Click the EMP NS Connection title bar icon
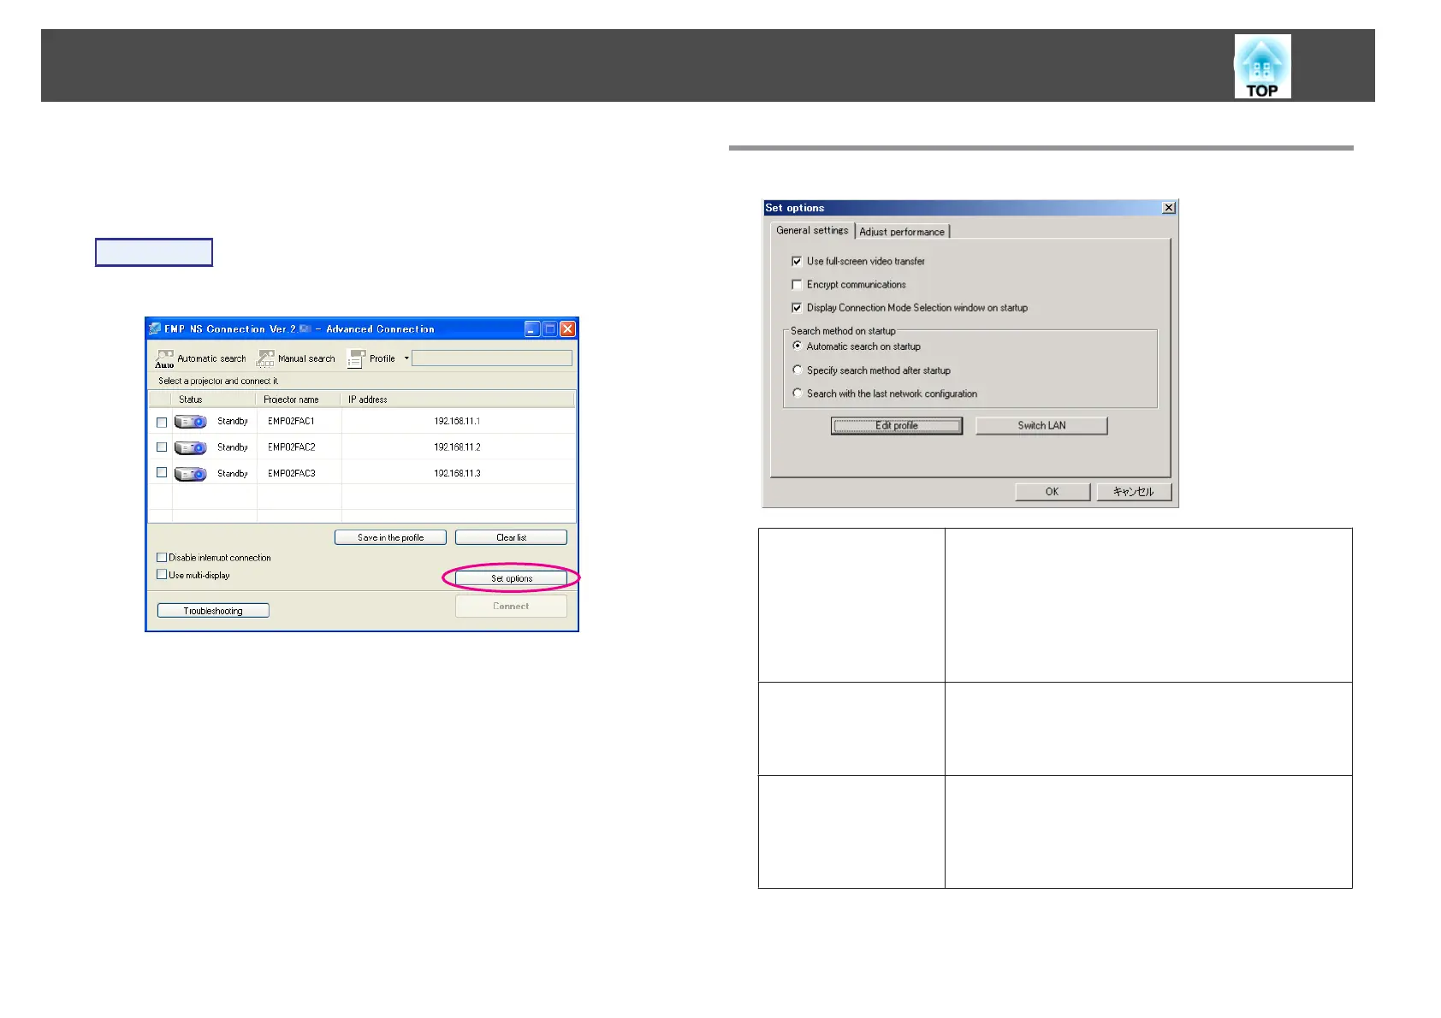Image resolution: width=1441 pixels, height=1018 pixels. pyautogui.click(x=155, y=328)
